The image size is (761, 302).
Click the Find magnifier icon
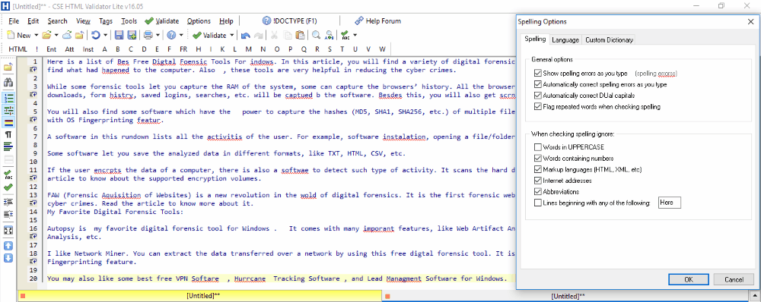click(x=316, y=36)
